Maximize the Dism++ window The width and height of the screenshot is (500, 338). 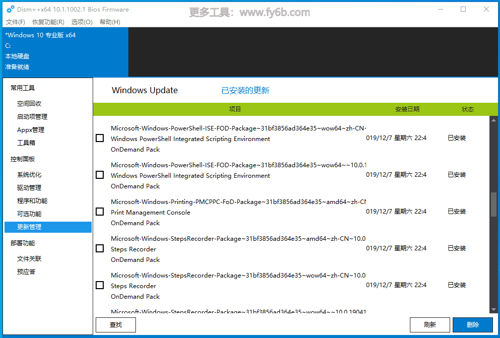point(463,9)
